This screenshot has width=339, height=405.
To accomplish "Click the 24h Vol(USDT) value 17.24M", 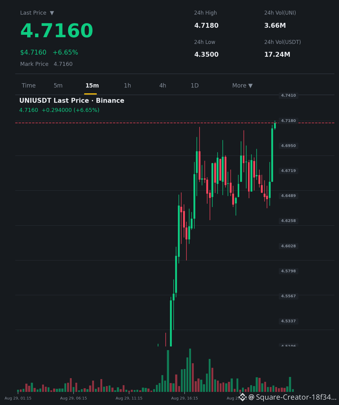I will click(x=277, y=55).
